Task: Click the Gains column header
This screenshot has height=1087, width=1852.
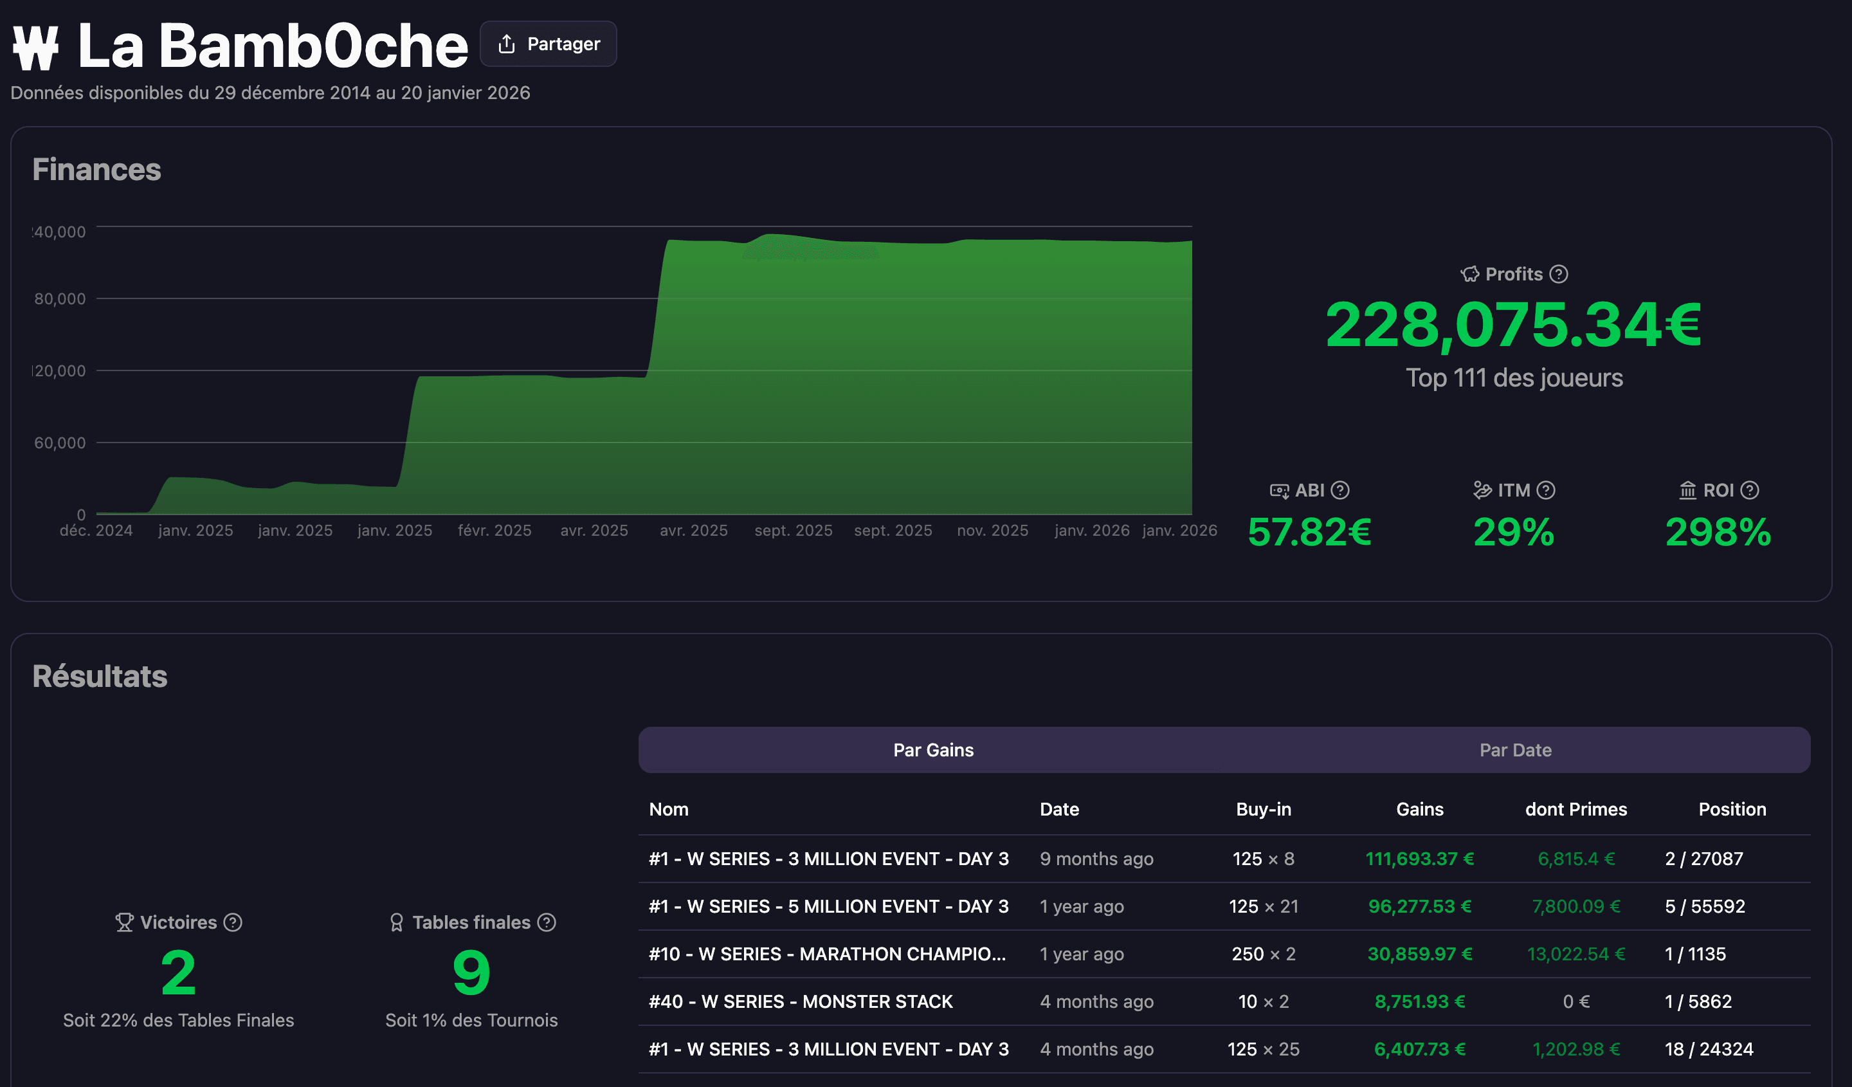Action: pos(1419,809)
